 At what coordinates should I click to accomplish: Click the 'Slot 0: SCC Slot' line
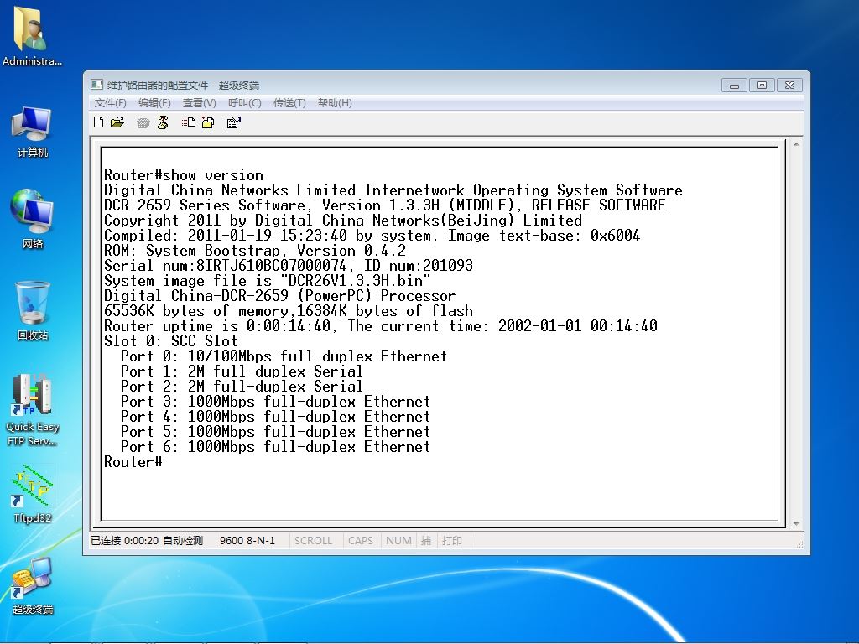171,341
